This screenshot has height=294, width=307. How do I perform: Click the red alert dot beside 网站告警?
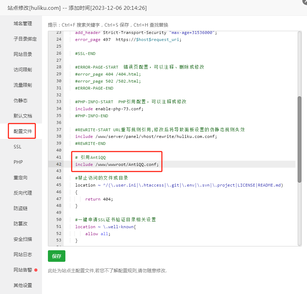36,270
